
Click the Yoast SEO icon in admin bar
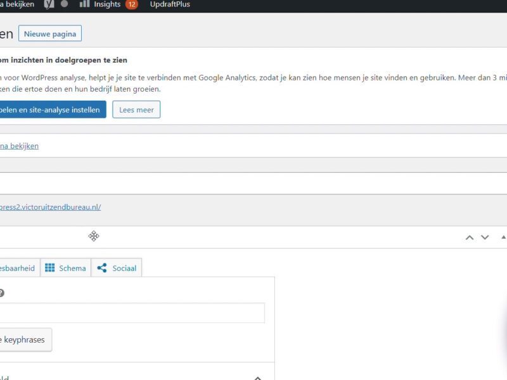point(49,4)
